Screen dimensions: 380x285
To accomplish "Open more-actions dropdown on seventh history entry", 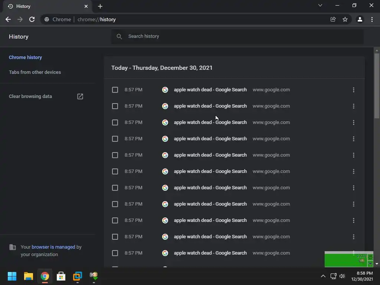I will (354, 188).
